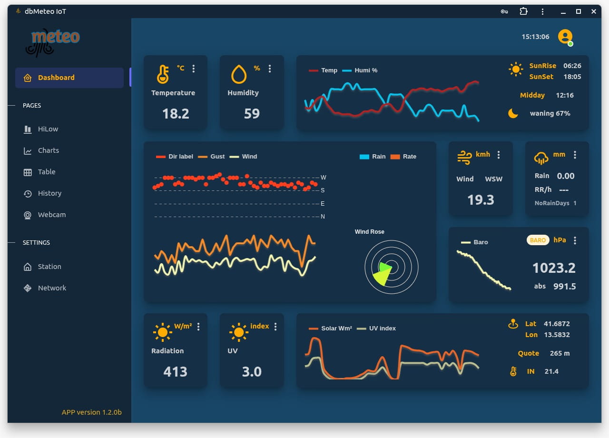Click the waning moon phase icon

coord(513,113)
